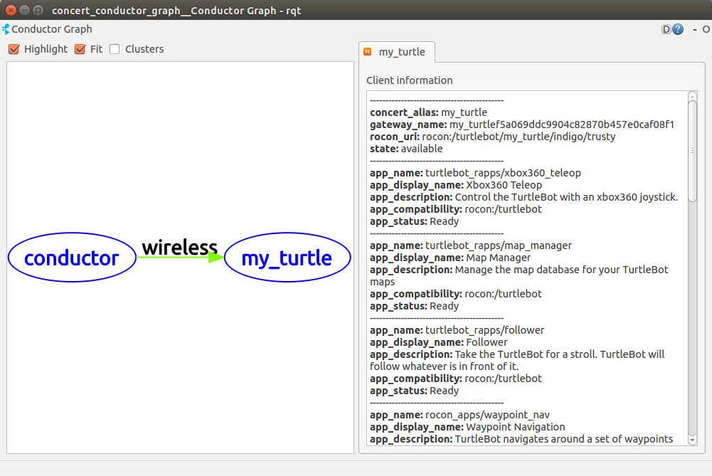Viewport: 712px width, 476px height.
Task: Click app_display_name: Xbox360 Teleop
Action: (456, 185)
